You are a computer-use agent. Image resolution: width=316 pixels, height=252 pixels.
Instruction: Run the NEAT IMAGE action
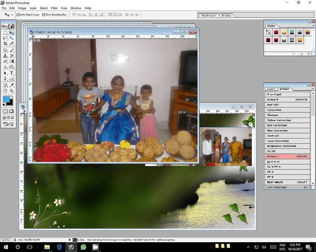point(287,182)
